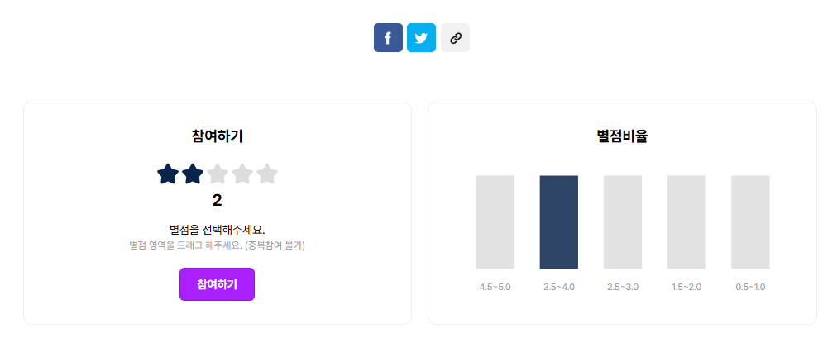The width and height of the screenshot is (837, 343).
Task: Click the 3.5~4.0 axis label
Action: (559, 287)
